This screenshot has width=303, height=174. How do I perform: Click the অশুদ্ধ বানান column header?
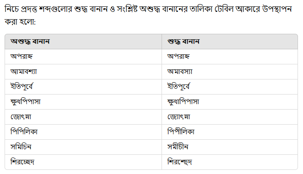[x=84, y=42]
